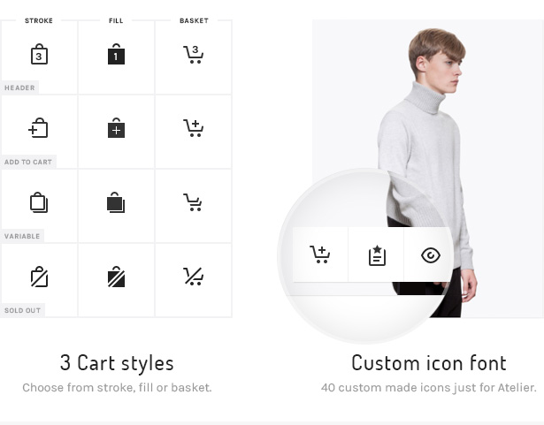Viewport: 544px width, 425px height.
Task: Add the sweater to cart via magnified cart icon
Action: (x=320, y=255)
